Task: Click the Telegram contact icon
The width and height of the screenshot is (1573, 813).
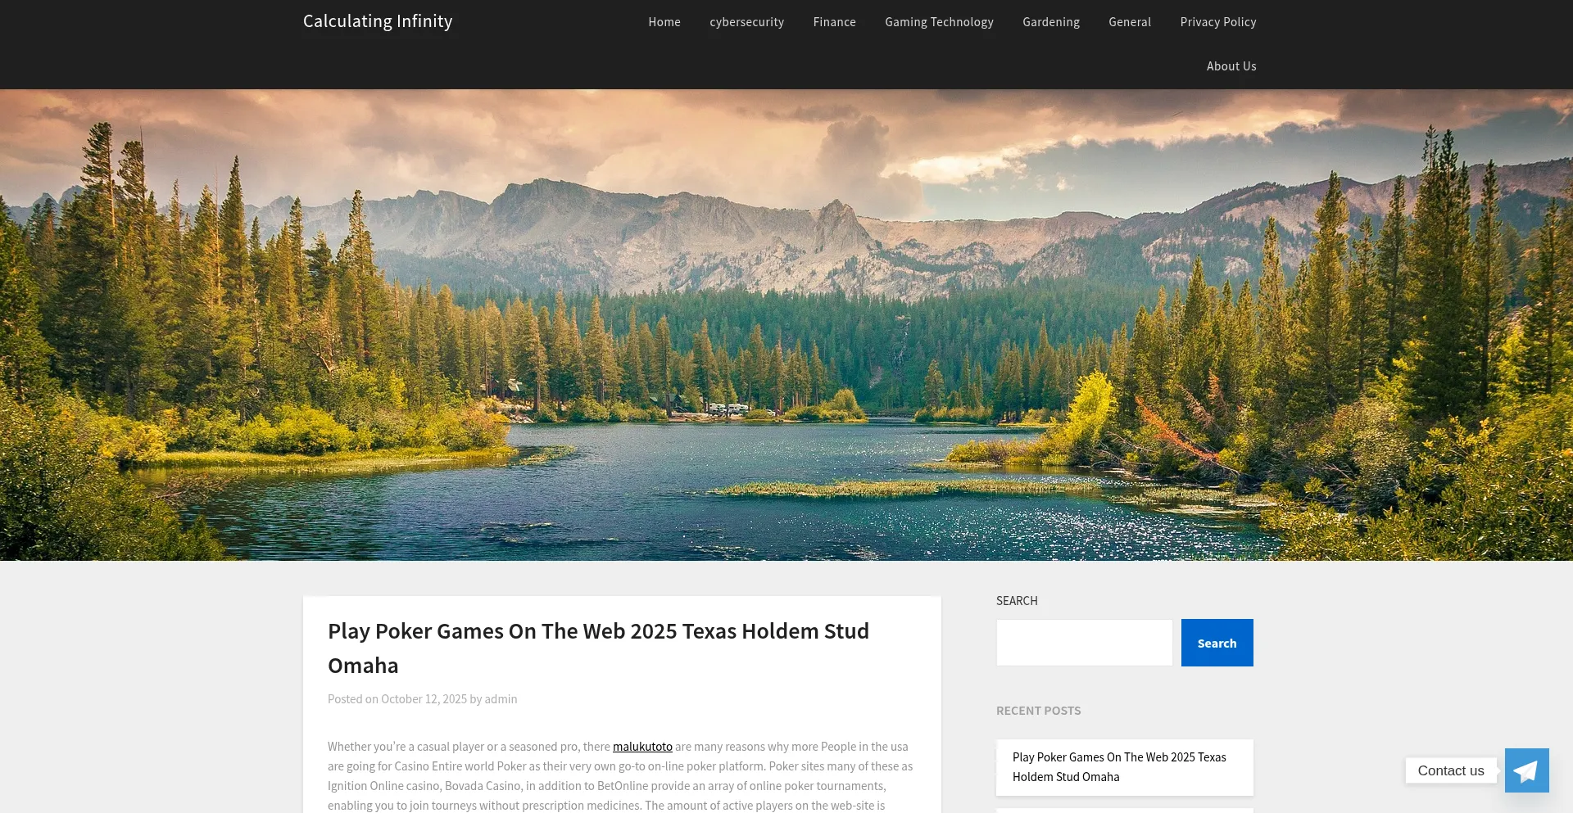Action: 1526,770
